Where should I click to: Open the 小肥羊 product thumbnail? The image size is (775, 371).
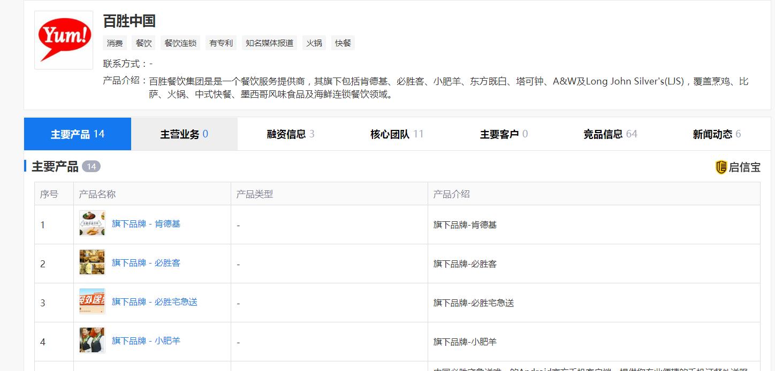92,341
